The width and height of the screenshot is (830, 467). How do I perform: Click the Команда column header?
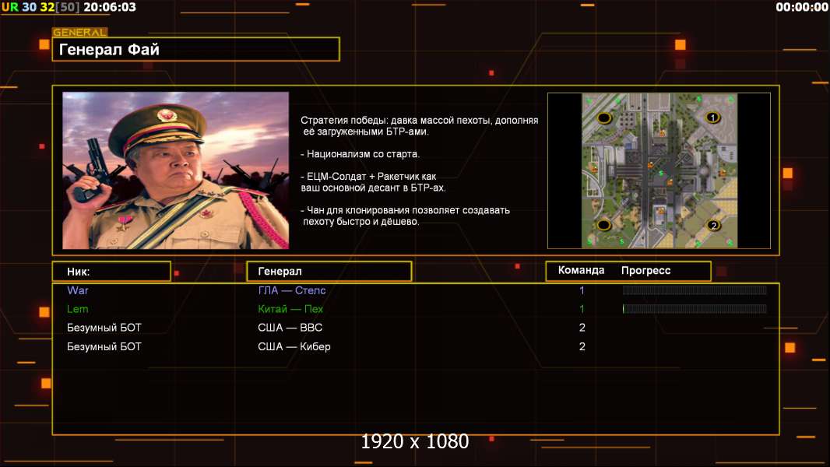pyautogui.click(x=581, y=271)
